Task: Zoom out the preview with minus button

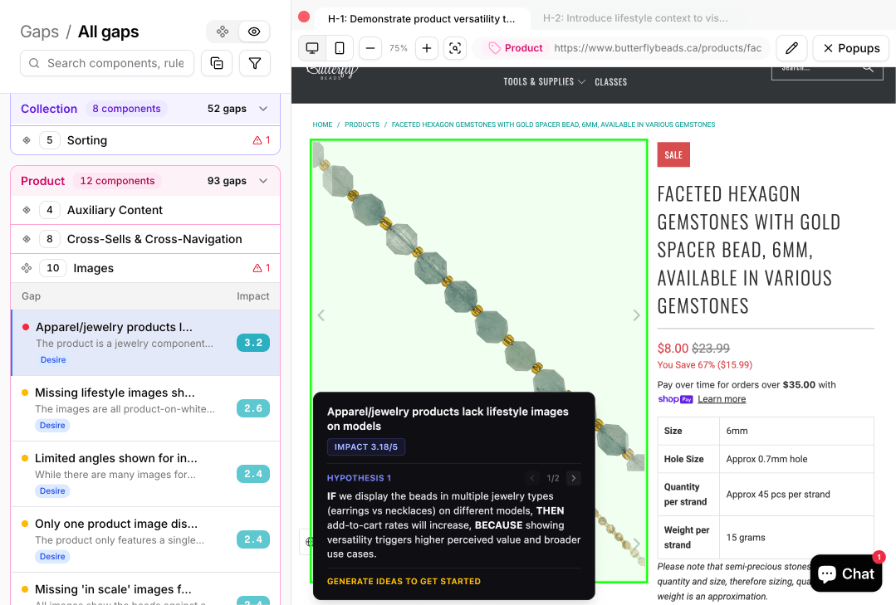Action: point(370,48)
